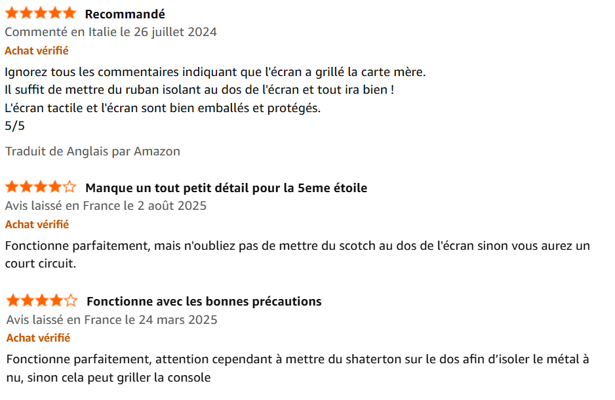Image resolution: width=615 pixels, height=400 pixels.
Task: Open the "Fonctionne avec les bonnes précautions" review title
Action: click(x=204, y=302)
